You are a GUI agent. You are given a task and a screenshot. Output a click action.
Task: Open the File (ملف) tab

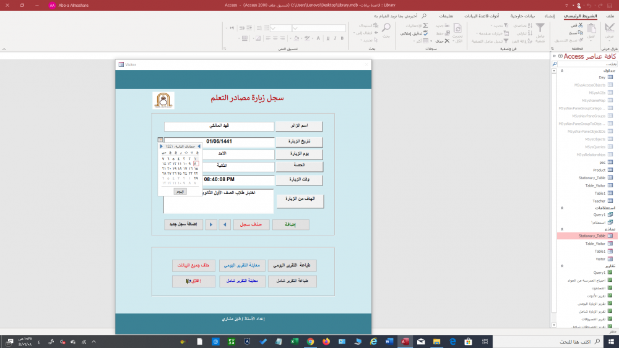click(610, 16)
